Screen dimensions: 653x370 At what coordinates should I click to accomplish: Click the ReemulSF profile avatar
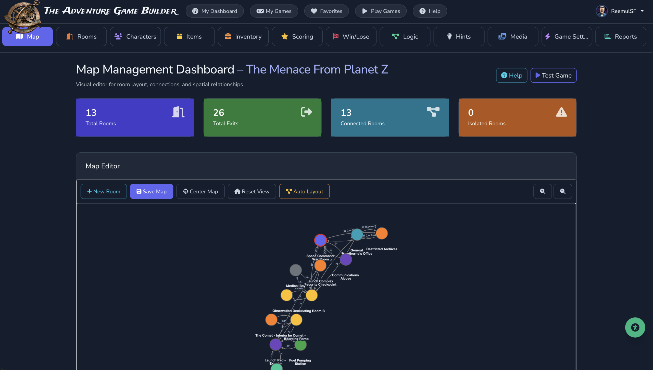[x=602, y=11]
